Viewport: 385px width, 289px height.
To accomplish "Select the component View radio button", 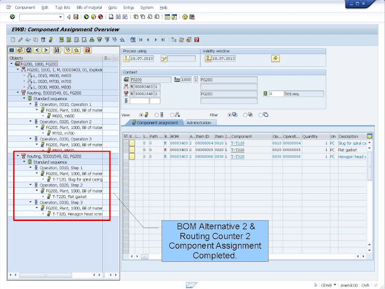I will tap(141, 115).
